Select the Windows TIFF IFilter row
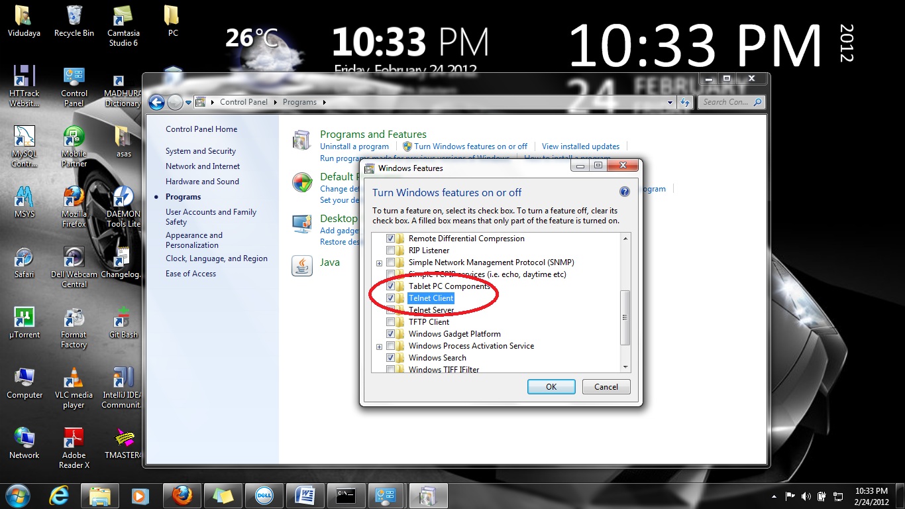Screen dimensions: 905x509 pyautogui.click(x=444, y=369)
